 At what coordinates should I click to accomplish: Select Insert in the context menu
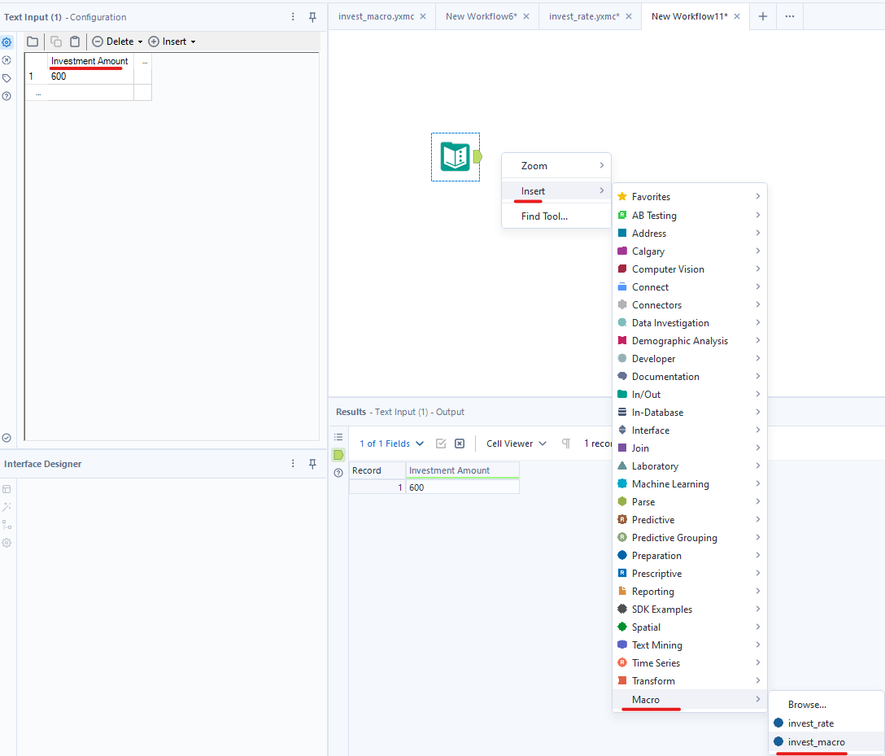coord(556,191)
